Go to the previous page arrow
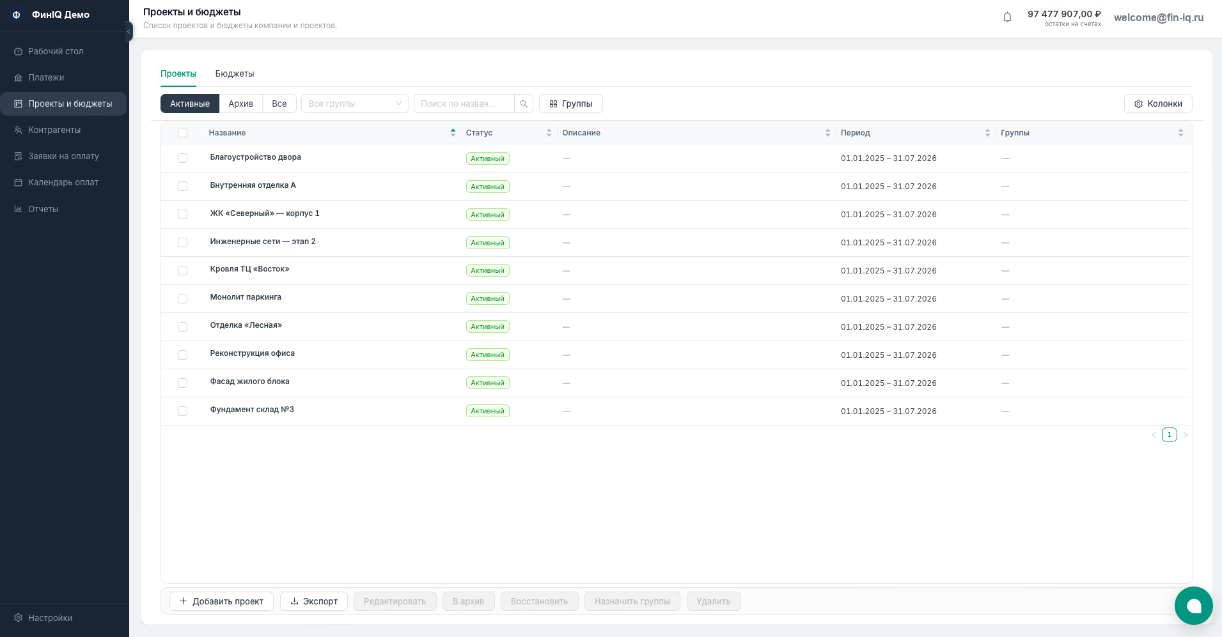Screen dimensions: 1222x637 pyautogui.click(x=1154, y=435)
